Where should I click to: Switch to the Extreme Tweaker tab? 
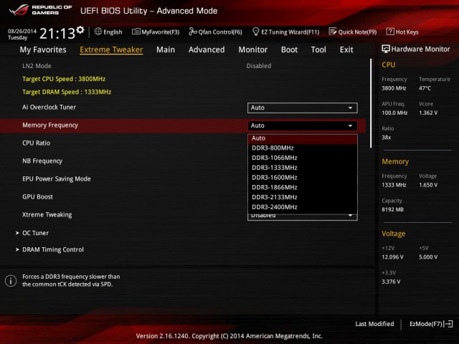(111, 49)
